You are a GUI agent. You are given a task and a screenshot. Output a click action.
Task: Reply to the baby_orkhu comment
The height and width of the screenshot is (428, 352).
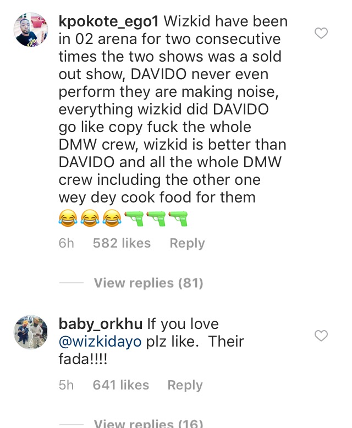(x=185, y=385)
